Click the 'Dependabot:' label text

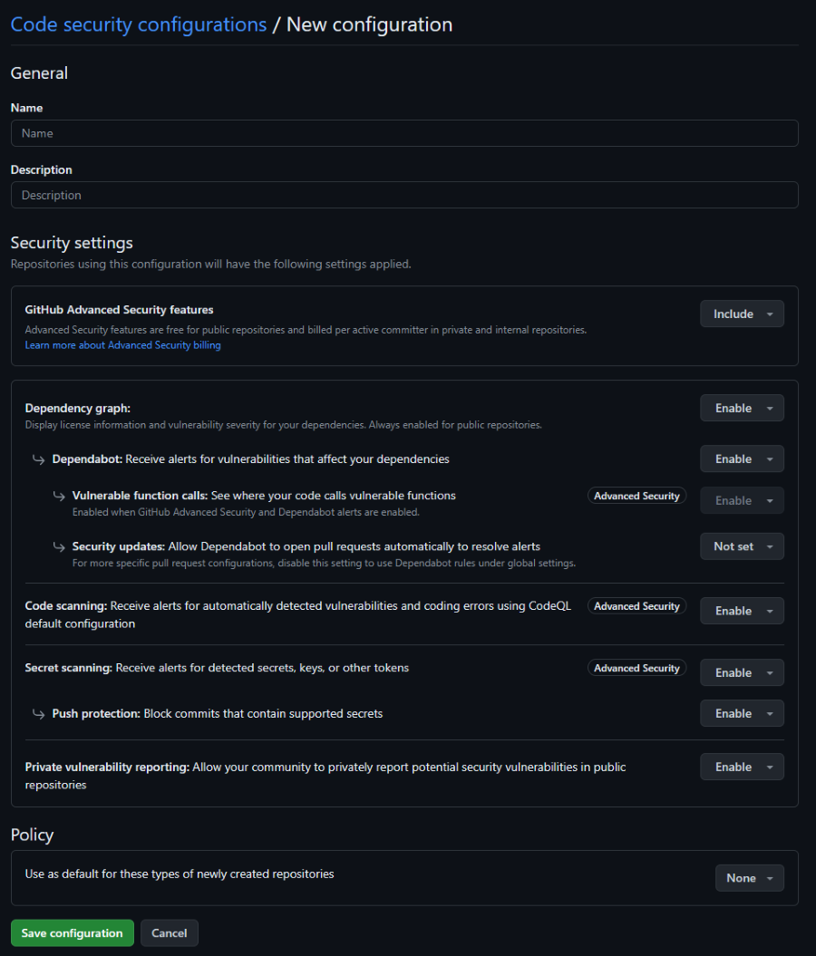[x=87, y=459]
